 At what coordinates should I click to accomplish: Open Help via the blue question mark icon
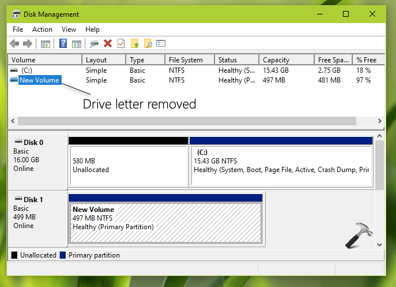click(x=63, y=43)
